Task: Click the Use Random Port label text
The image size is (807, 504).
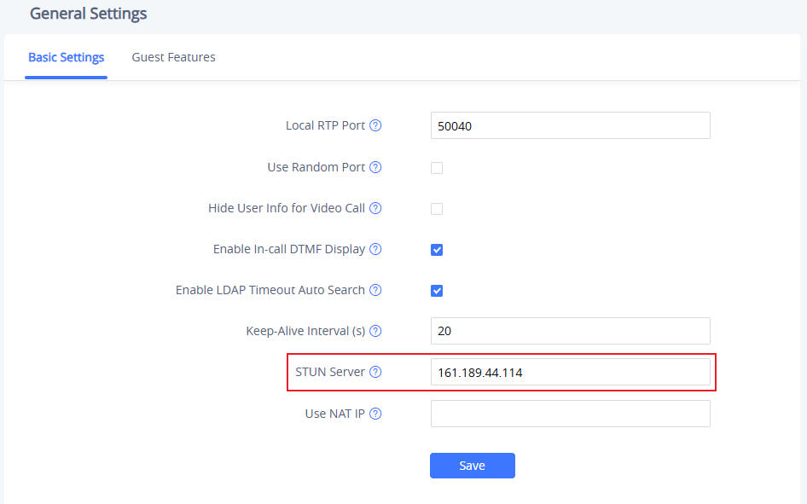Action: tap(316, 167)
